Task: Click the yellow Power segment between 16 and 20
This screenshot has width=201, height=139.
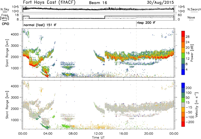Action: pos(183,50)
